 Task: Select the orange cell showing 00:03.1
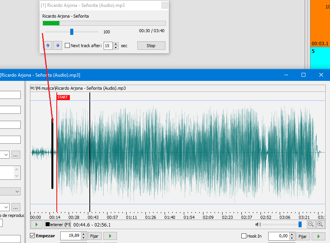pos(320,23)
